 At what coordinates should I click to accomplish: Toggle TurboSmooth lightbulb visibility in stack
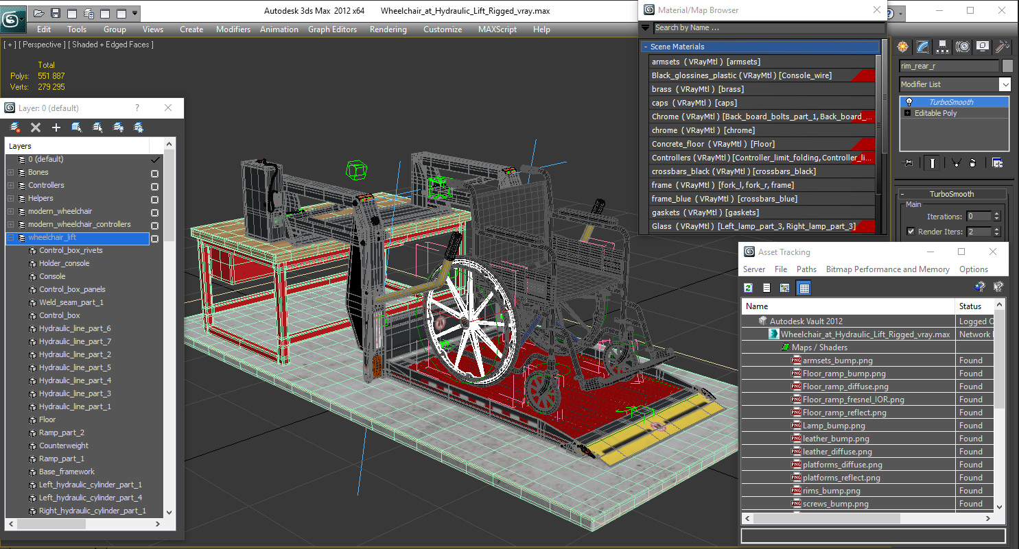tap(909, 102)
